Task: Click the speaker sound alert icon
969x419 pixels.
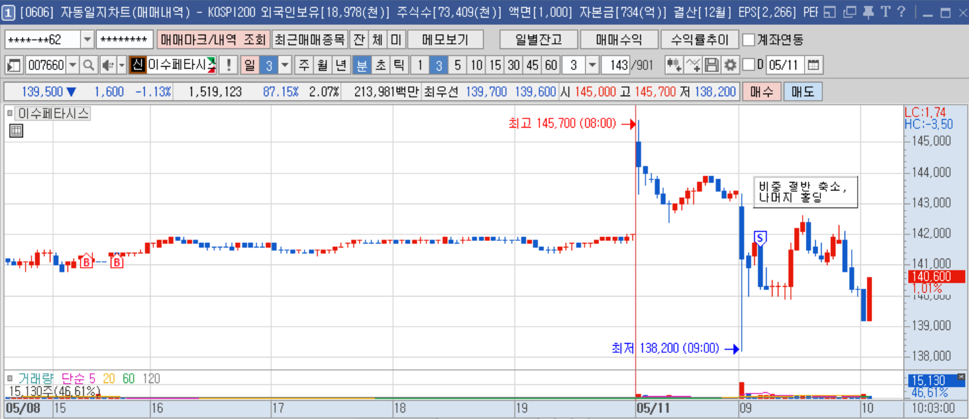Action: coord(108,65)
